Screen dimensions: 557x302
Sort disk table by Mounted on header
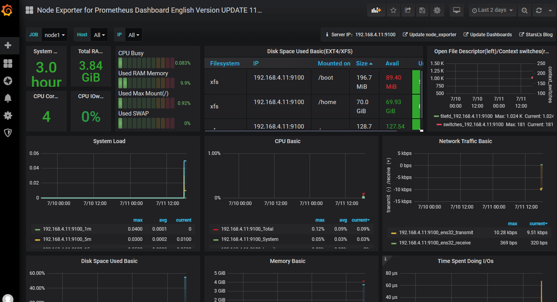click(334, 63)
